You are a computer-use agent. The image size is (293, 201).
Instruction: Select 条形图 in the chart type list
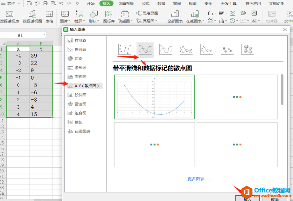[x=85, y=68]
